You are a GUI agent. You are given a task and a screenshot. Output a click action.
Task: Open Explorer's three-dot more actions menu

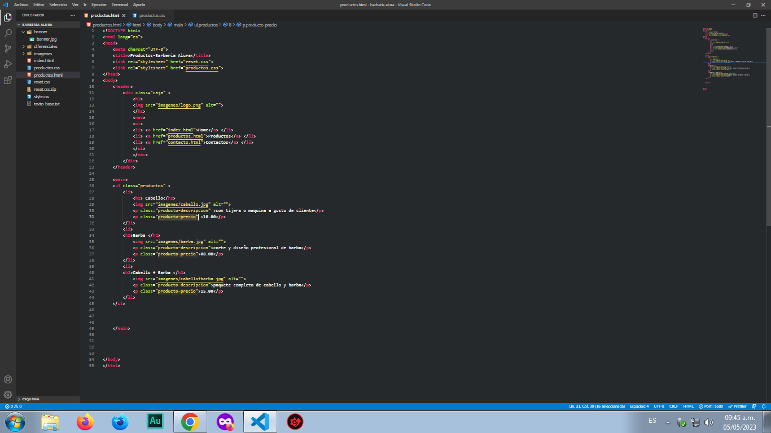click(72, 15)
